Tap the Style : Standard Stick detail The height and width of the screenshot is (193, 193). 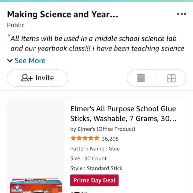[96, 168]
